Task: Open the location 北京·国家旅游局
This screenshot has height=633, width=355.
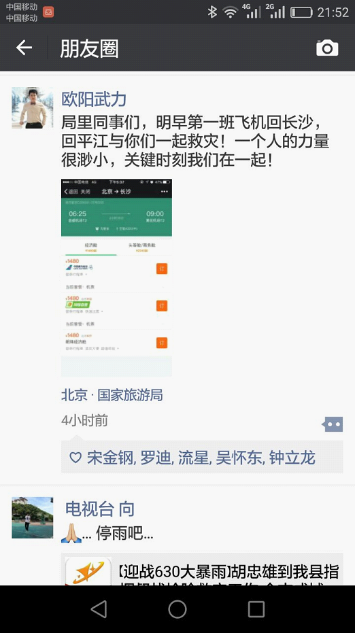Action: [x=112, y=395]
